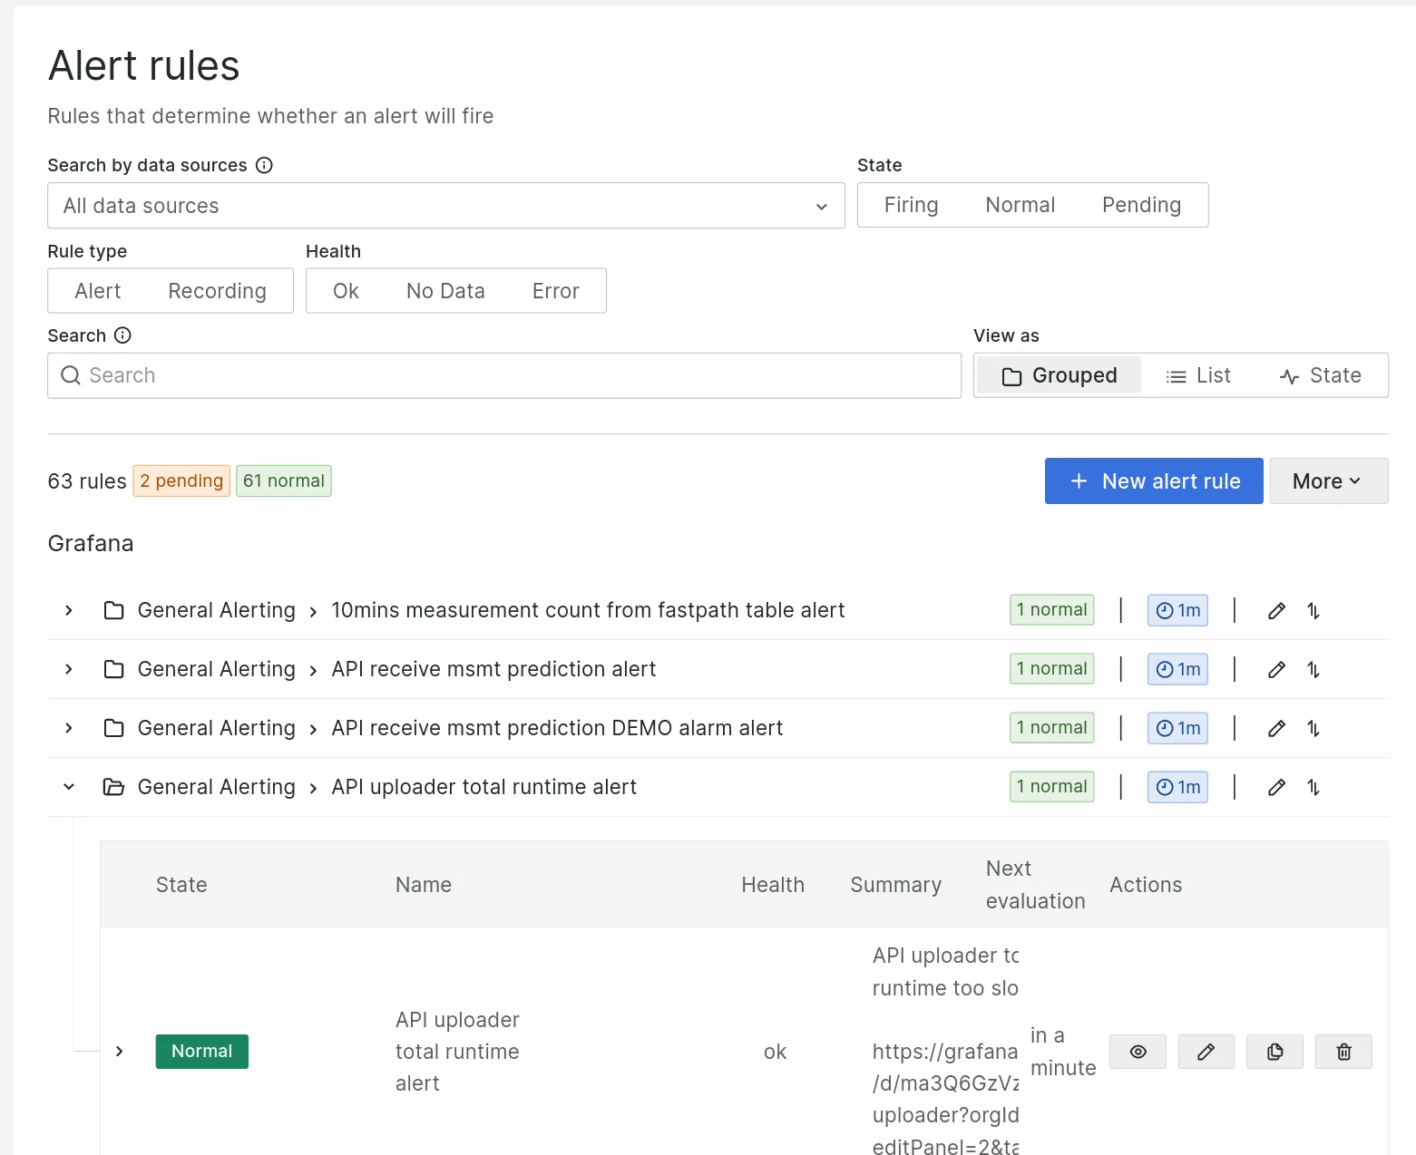Screen dimensions: 1416x1155
Task: Click open folder icon of API uploader runtime group
Action: [x=113, y=787]
